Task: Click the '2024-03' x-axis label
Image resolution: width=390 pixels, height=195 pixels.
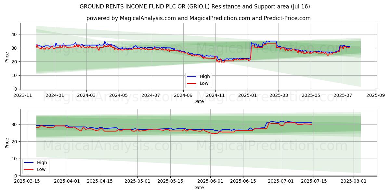Action: [86, 96]
